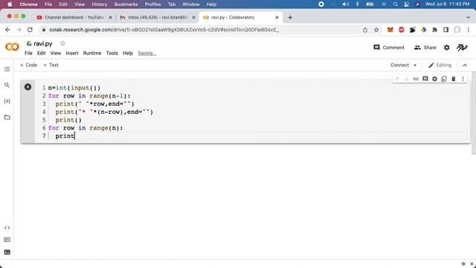The image size is (476, 268).
Task: Click the Saving... status link
Action: pyautogui.click(x=147, y=53)
